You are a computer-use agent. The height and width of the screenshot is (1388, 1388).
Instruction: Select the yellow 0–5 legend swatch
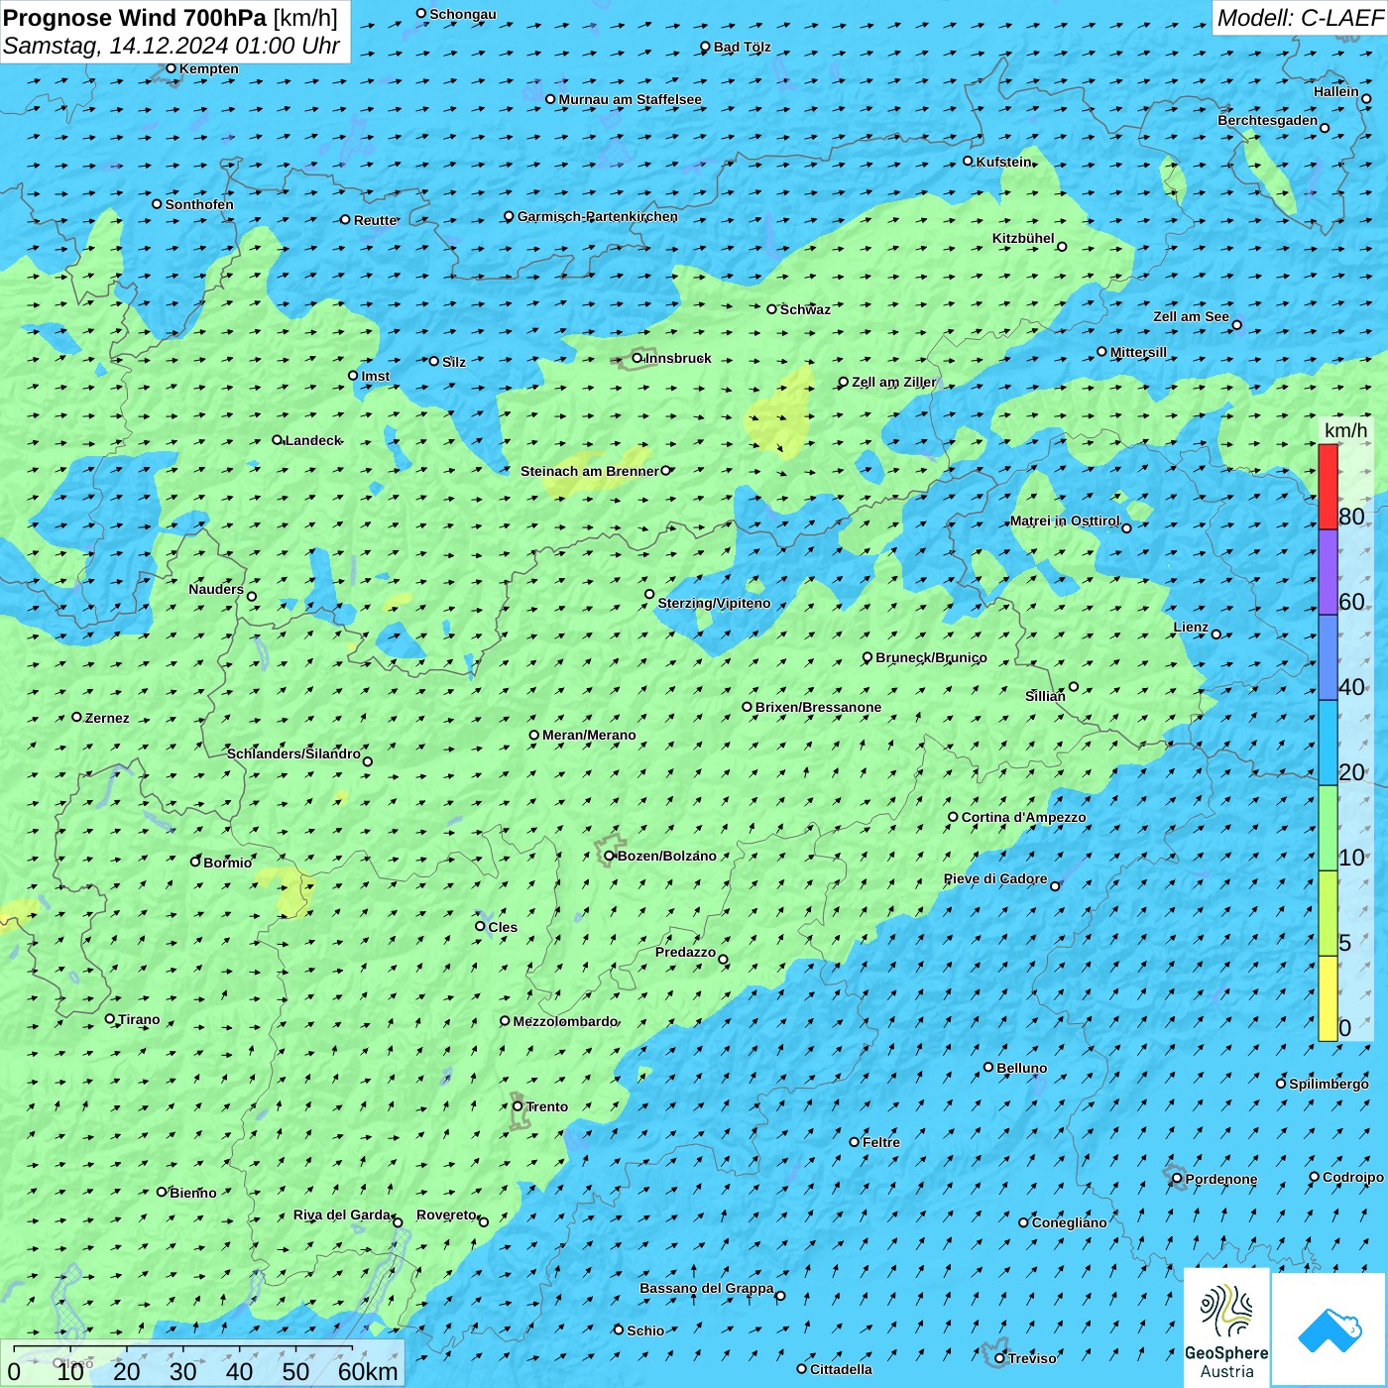tap(1328, 999)
